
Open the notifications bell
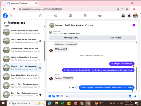click(x=129, y=16)
